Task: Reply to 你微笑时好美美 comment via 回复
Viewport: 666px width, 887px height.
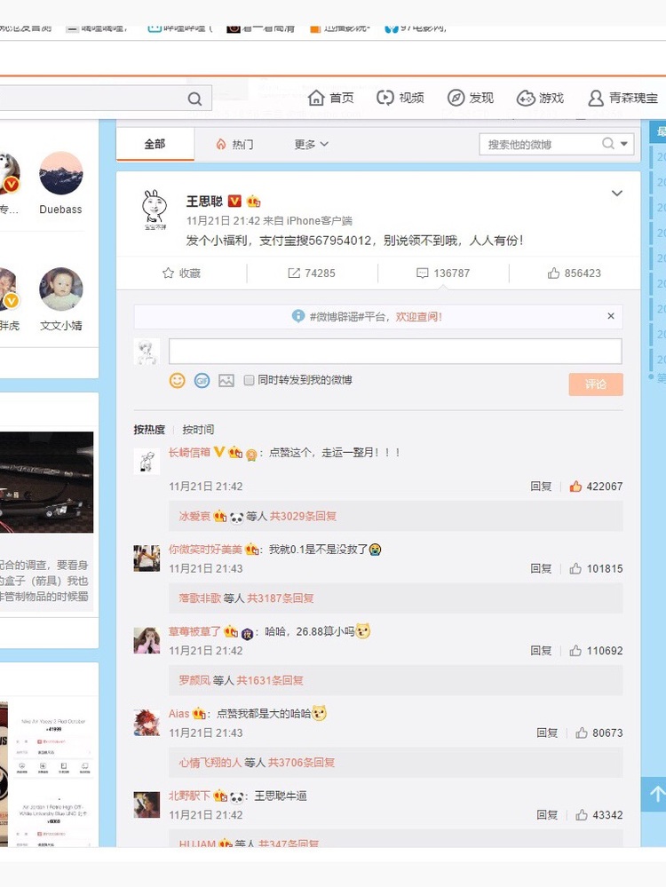Action: (x=541, y=568)
